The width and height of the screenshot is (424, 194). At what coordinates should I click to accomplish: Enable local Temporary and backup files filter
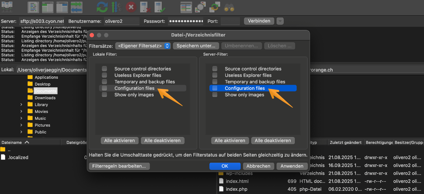pyautogui.click(x=104, y=82)
